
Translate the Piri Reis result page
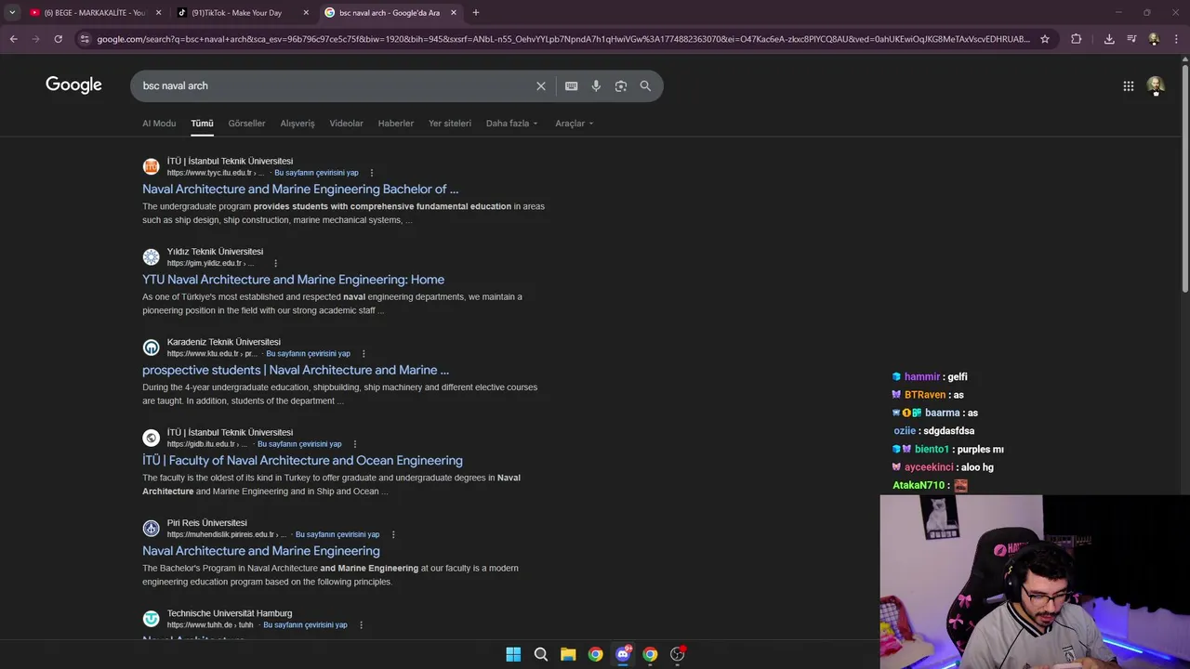point(337,535)
